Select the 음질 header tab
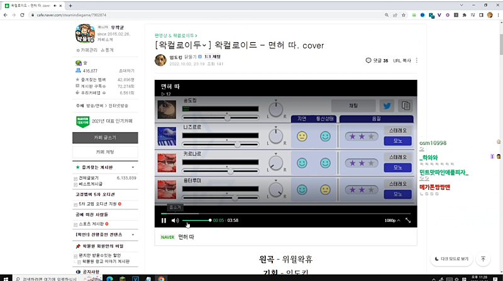 (376, 119)
